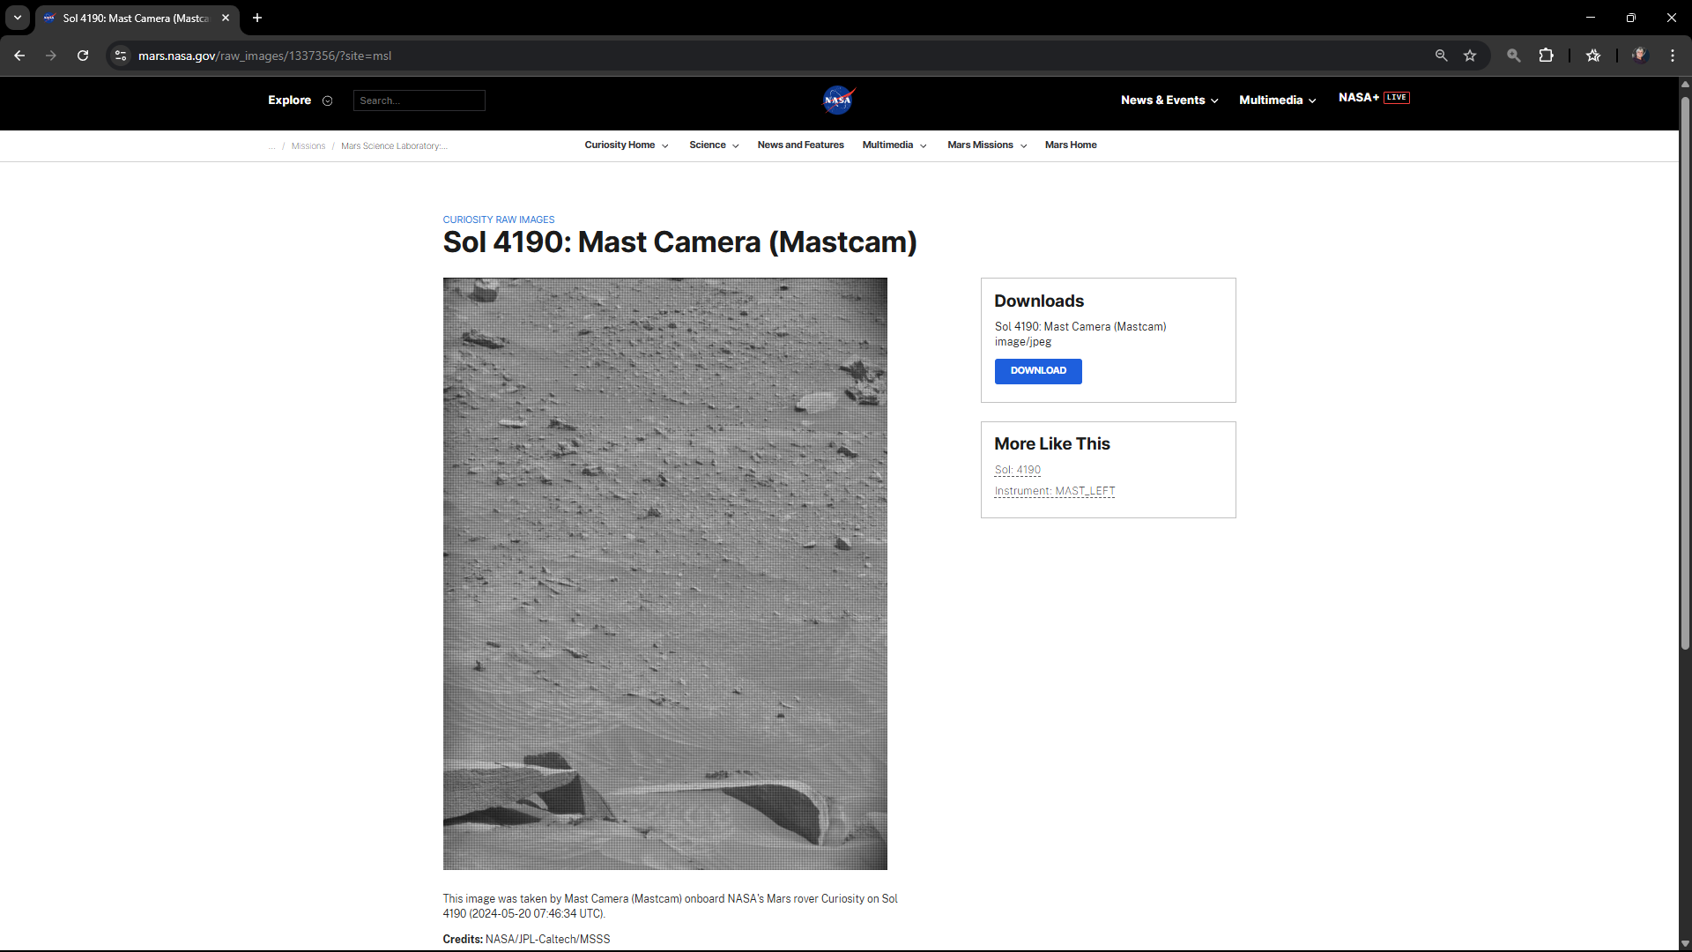1692x952 pixels.
Task: Click the NASA meatball logo
Action: 838,100
